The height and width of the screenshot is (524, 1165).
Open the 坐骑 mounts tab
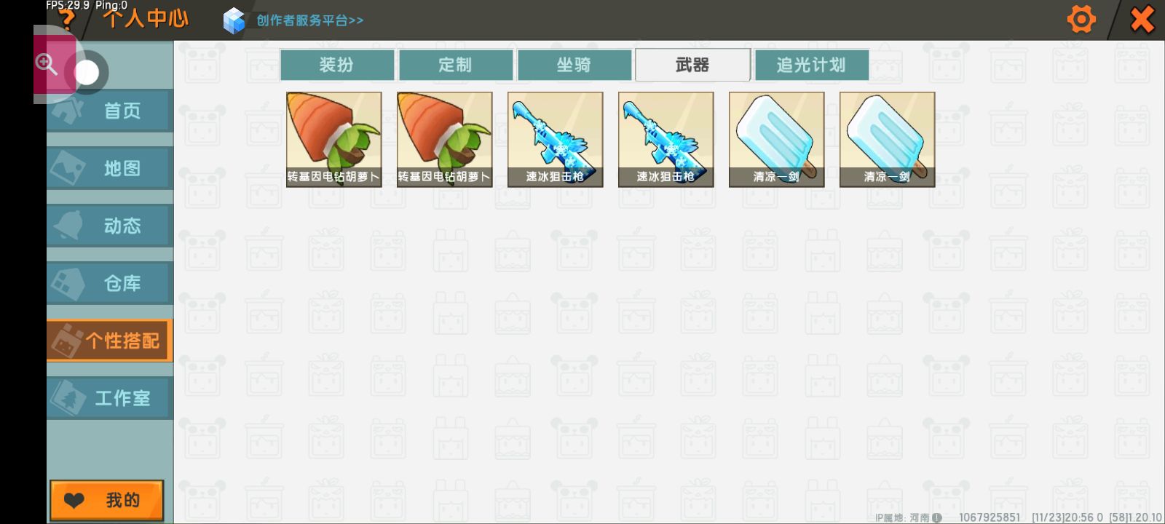tap(574, 65)
